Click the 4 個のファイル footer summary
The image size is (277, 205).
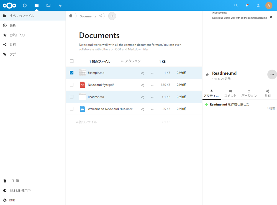pos(86,122)
